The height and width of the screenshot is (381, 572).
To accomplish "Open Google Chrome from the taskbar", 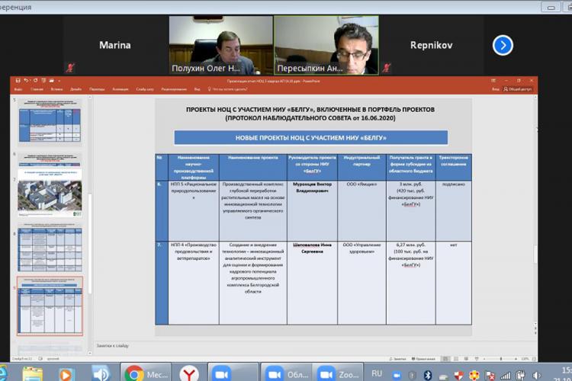I will [x=134, y=373].
